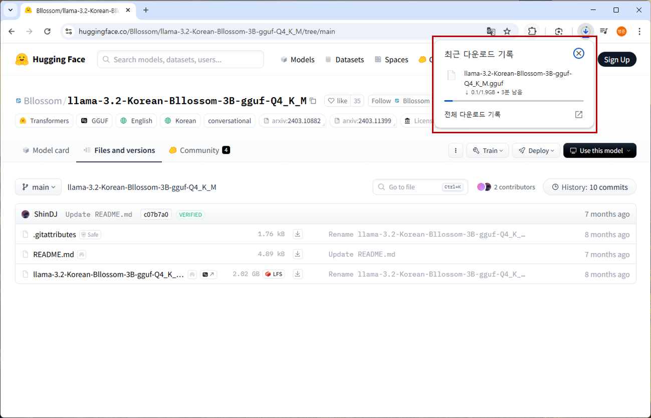Image resolution: width=651 pixels, height=418 pixels.
Task: Focus the Hugging Face search box
Action: [x=180, y=60]
